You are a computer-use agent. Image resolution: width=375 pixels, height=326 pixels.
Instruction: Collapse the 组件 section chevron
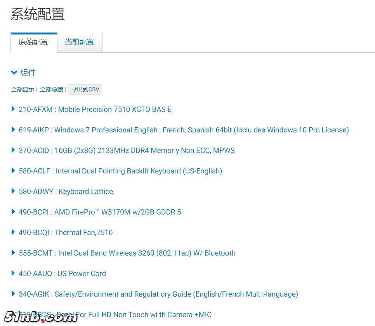point(14,72)
